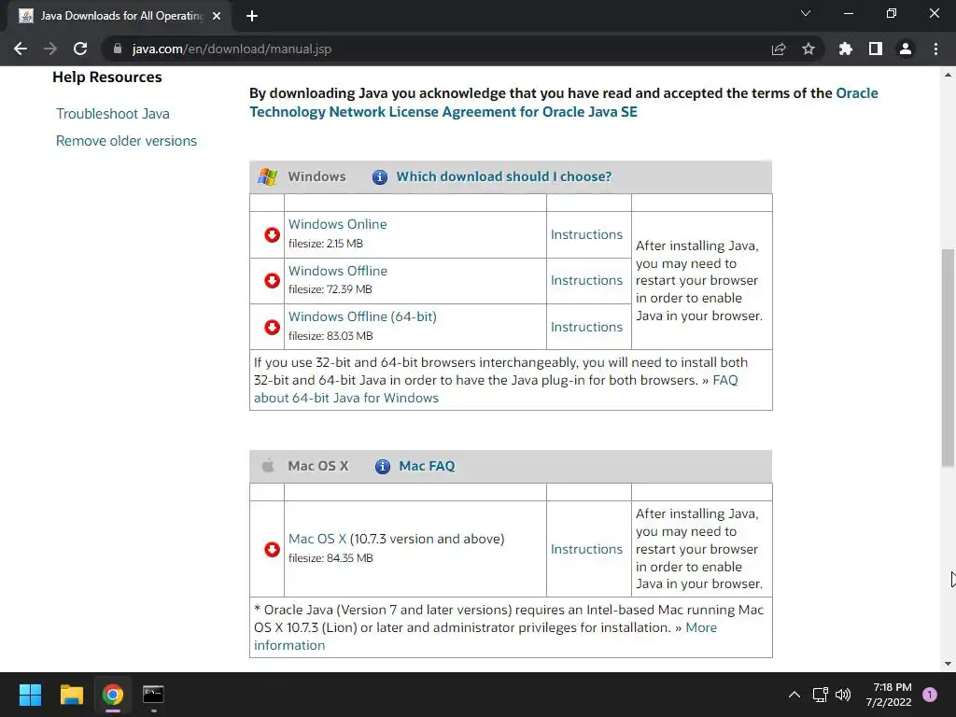Click the address bar URL java.com/en/download/manual.jsp
This screenshot has height=717, width=956.
(232, 49)
